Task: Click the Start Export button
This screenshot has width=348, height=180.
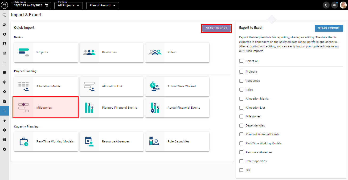Action: [x=329, y=28]
